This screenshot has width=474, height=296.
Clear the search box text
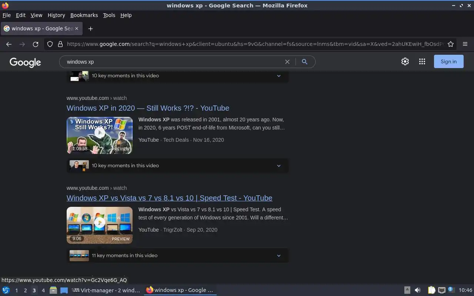pyautogui.click(x=287, y=62)
